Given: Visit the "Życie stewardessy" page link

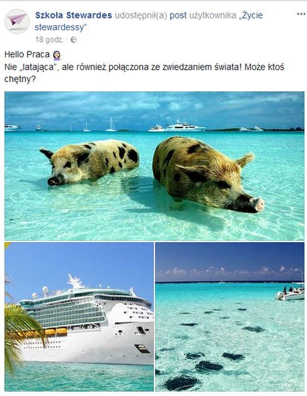Looking at the screenshot, I should [149, 21].
